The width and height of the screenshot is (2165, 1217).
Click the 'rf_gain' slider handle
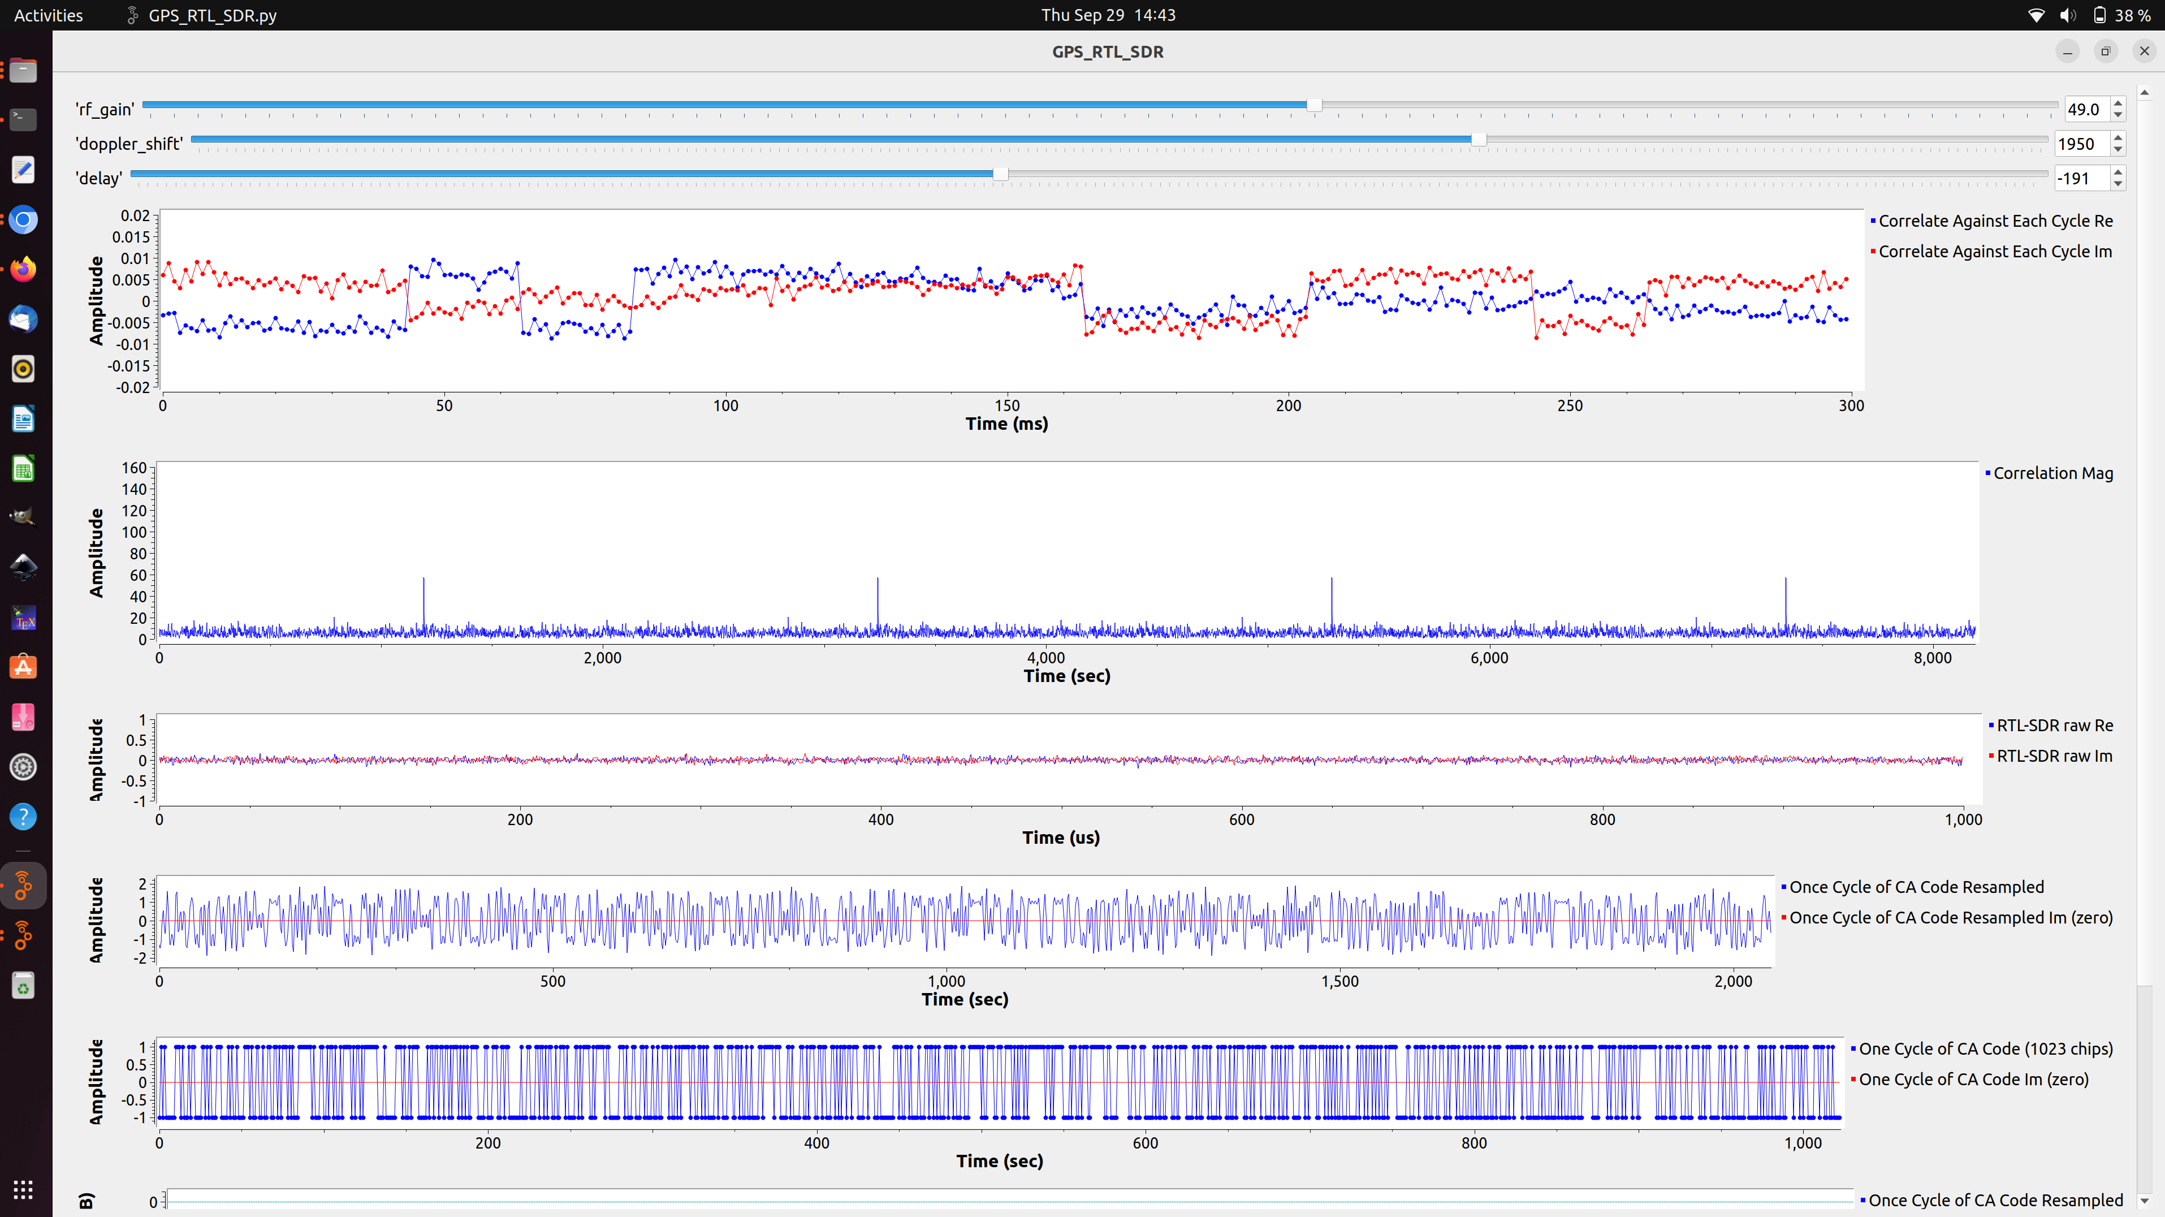click(1313, 105)
